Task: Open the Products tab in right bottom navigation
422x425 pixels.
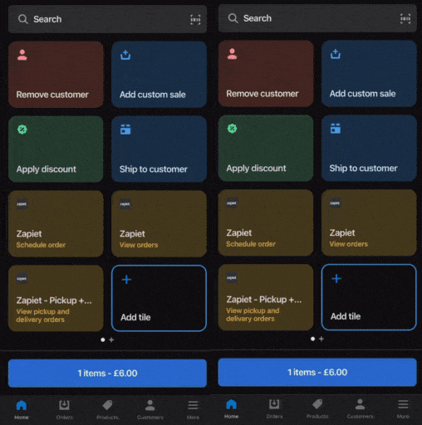Action: coord(317,408)
